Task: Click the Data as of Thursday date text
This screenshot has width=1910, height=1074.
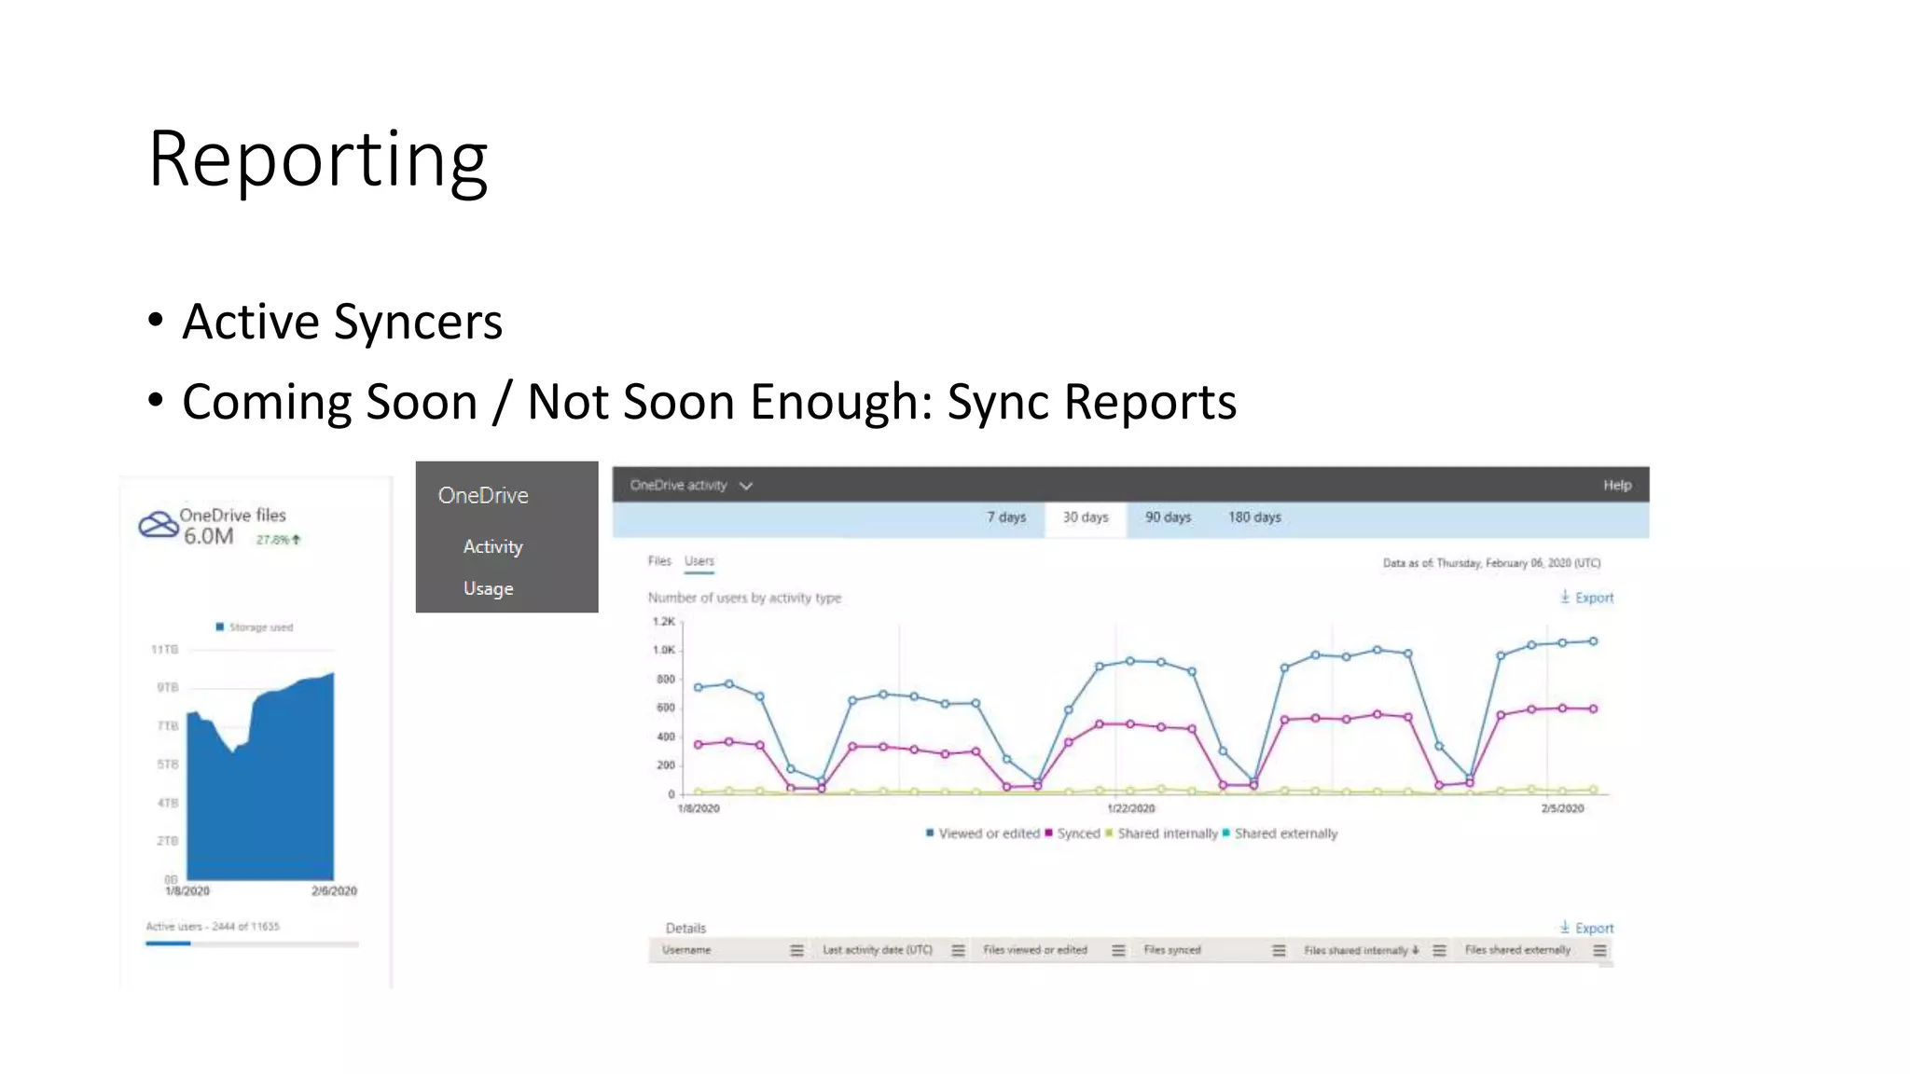Action: click(1491, 563)
